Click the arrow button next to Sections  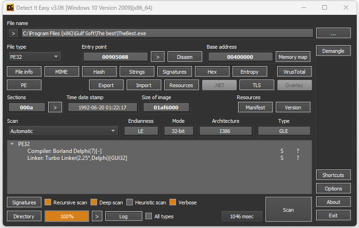coord(55,108)
